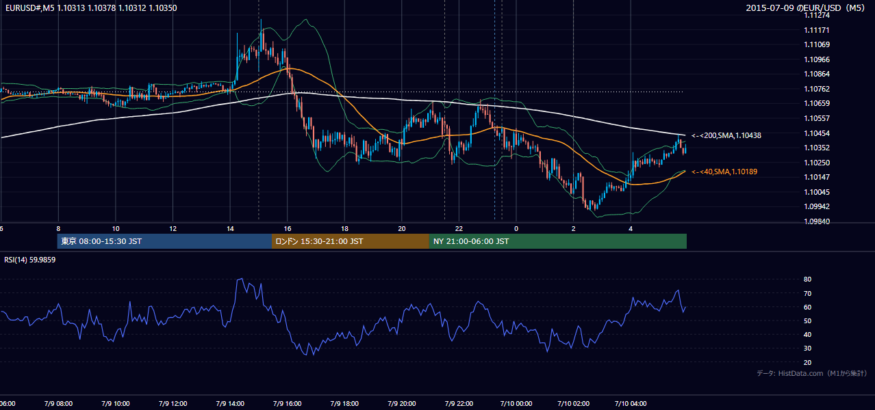
Task: Click hour marker 22 under price chart
Action: (x=459, y=228)
